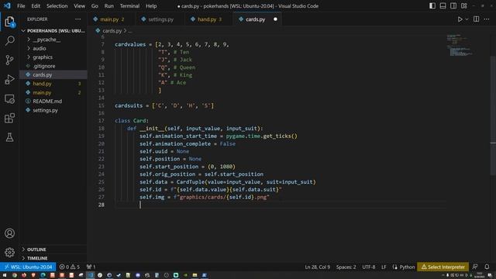Click the editor vertical scrollbar
Screen dimensions: 496x279
pos(493,115)
